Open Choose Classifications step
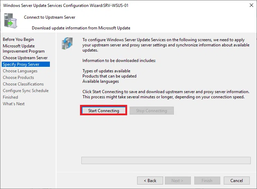The image size is (257, 189). click(23, 84)
